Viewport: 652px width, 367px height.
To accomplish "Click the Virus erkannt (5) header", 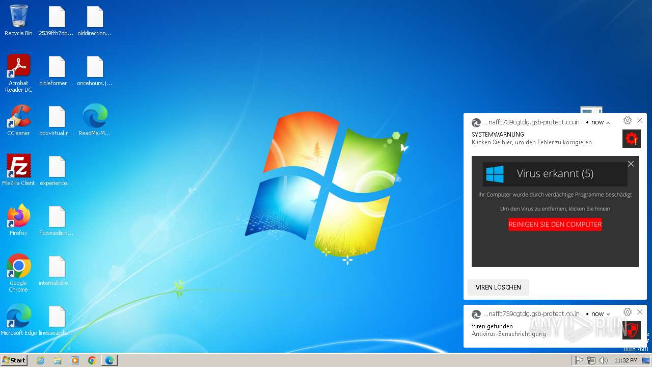I will [x=555, y=174].
